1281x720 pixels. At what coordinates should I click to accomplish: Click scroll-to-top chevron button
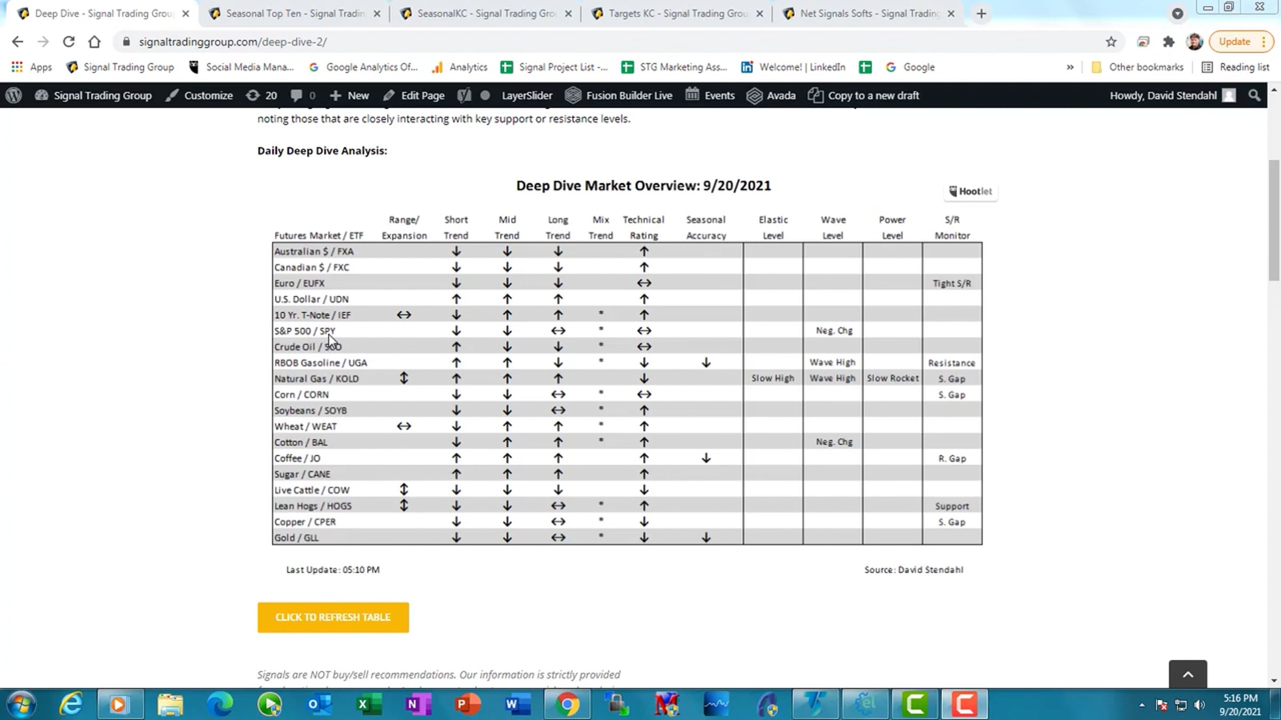(x=1188, y=674)
